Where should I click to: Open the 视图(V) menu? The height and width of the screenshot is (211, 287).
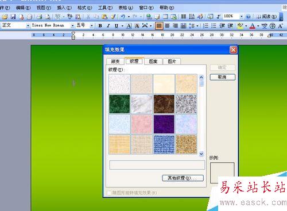coord(44,8)
